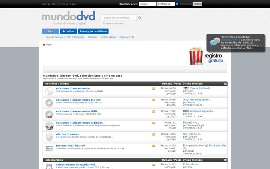Open the FAQ menu item
Viewport: 270px width, 169px height.
69,37
